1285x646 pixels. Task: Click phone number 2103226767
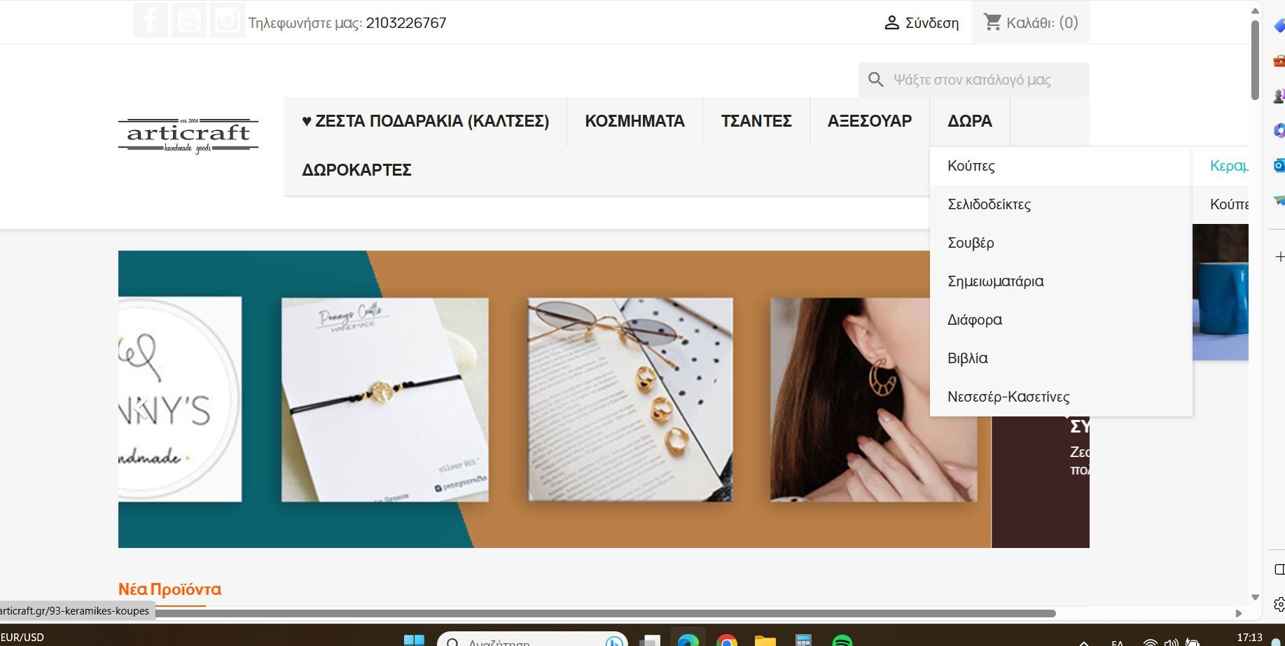(406, 22)
